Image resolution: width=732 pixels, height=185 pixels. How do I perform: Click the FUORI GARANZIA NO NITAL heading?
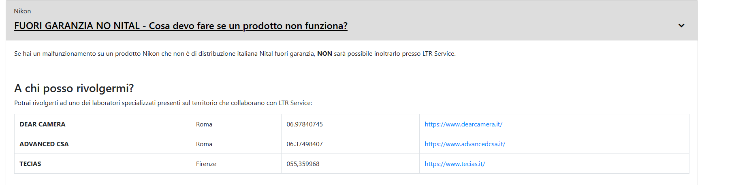coord(181,26)
